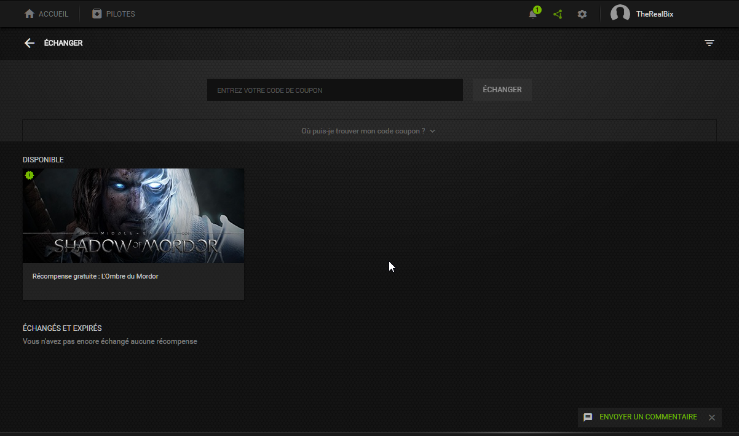Switch to the PILOTES tab
The image size is (739, 436).
point(120,14)
